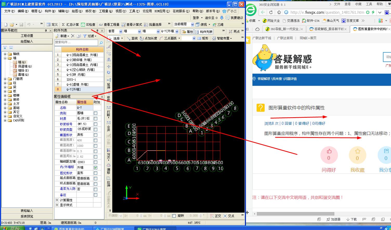Image resolution: width=391 pixels, height=230 pixels.
Task: Click in the 搜索构件 search field
Action: [x=76, y=42]
